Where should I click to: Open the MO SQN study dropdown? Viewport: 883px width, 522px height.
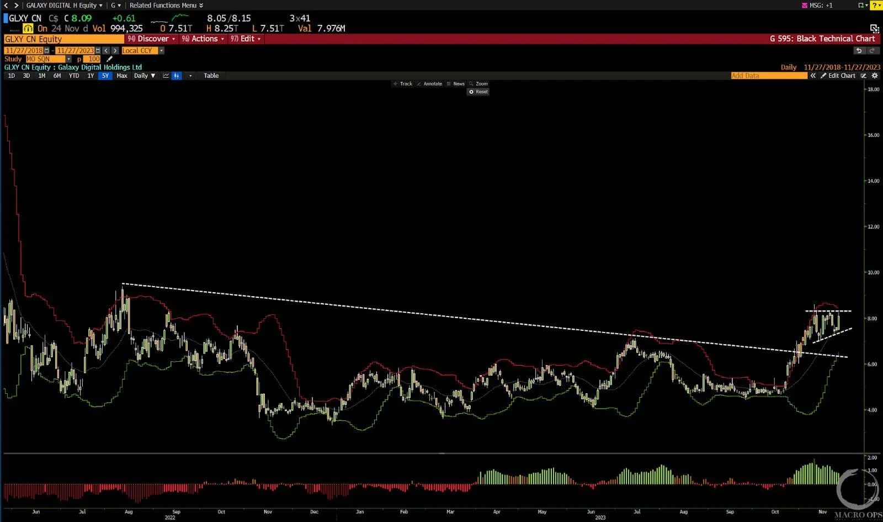pyautogui.click(x=49, y=59)
